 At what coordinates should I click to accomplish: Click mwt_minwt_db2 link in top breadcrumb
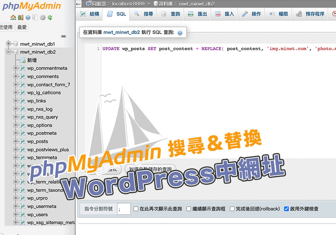point(196,4)
